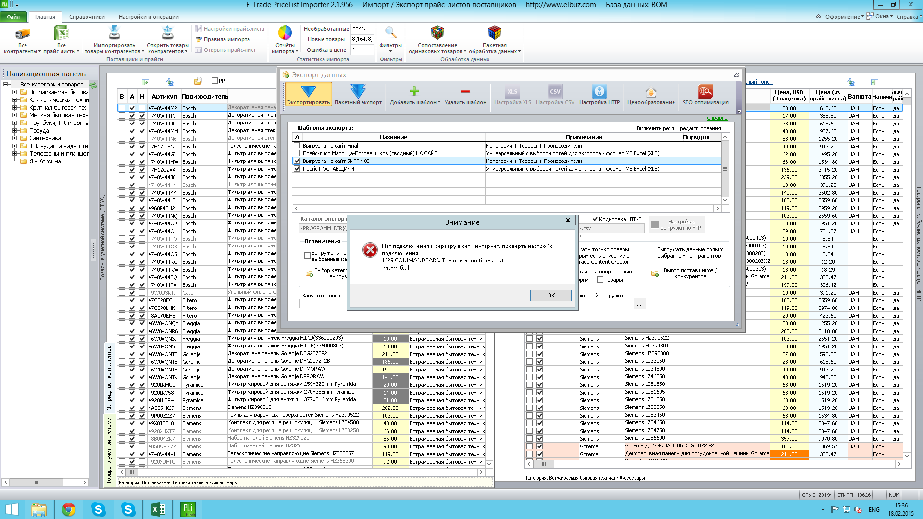This screenshot has height=519, width=923.
Task: Click Выбор категорий folder icon
Action: 309,273
